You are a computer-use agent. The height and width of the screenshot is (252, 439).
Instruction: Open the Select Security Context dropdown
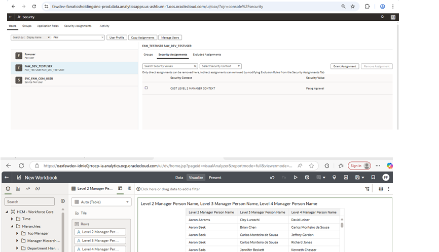point(221,66)
